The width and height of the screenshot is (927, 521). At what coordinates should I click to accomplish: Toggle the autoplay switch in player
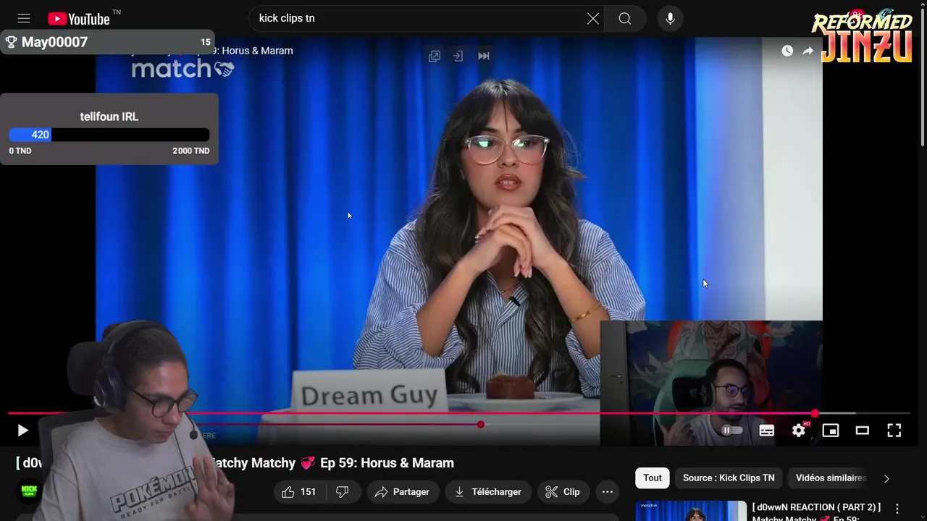coord(732,431)
